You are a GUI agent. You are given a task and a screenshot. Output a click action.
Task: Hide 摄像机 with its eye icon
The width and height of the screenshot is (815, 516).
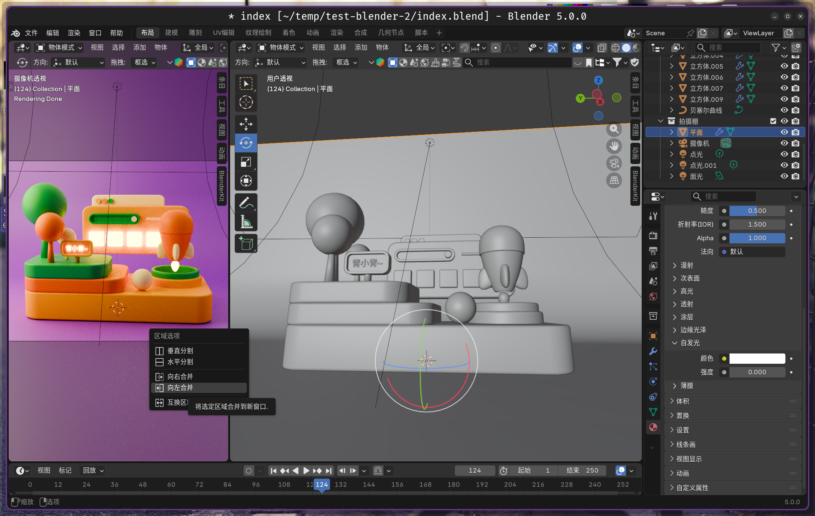click(x=784, y=143)
